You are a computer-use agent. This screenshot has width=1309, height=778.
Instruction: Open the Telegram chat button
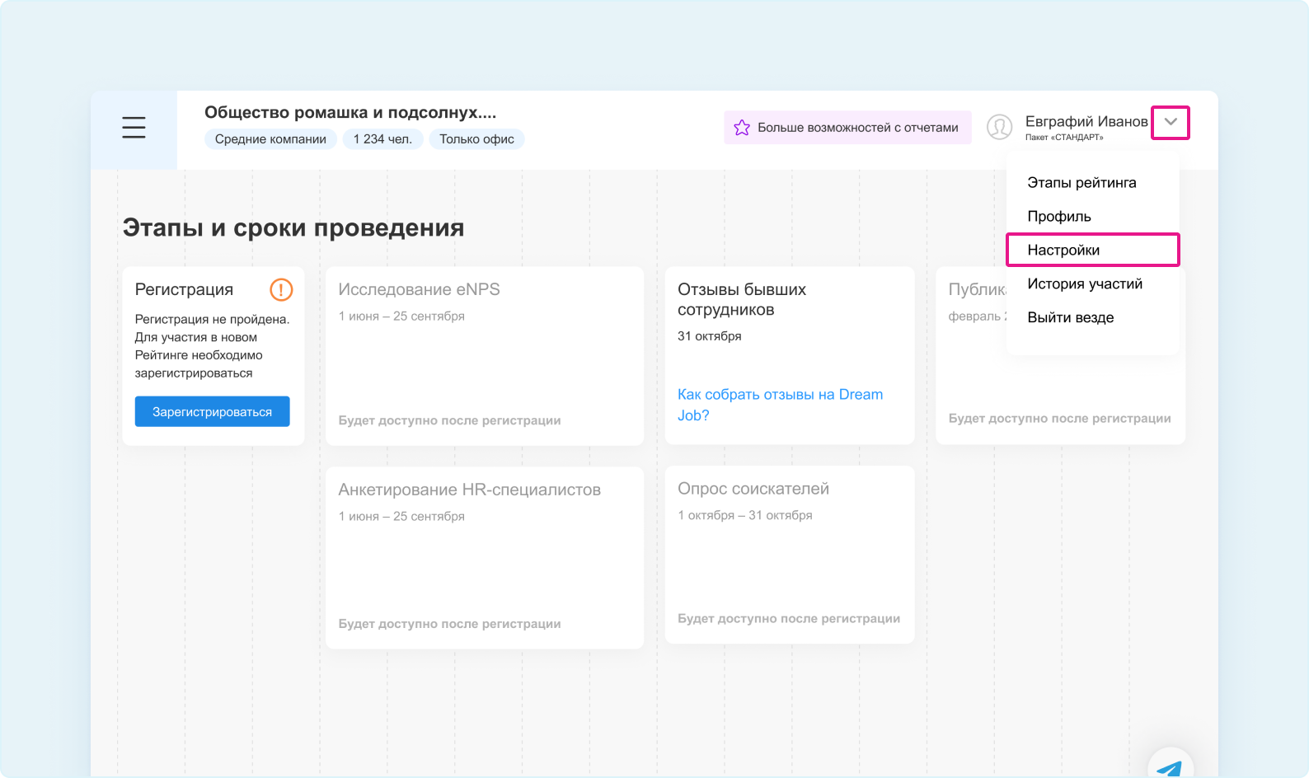click(1170, 766)
